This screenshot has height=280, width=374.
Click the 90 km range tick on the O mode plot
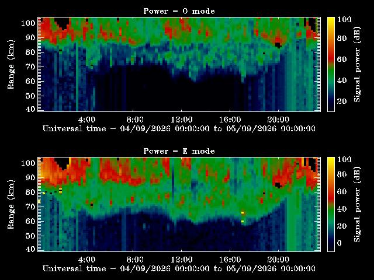tap(30, 37)
